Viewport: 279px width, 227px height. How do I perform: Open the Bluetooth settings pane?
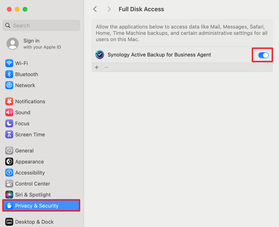click(41, 74)
